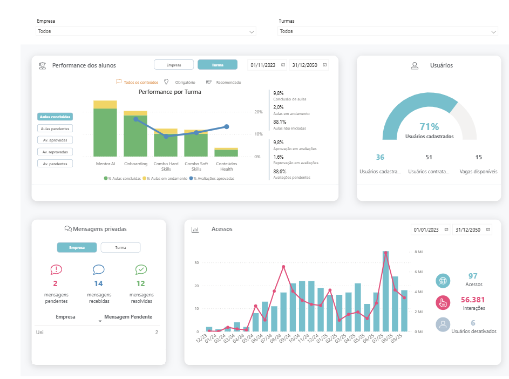509x379 pixels.
Task: Click the Av. reprovadas filter button
Action: [x=55, y=151]
